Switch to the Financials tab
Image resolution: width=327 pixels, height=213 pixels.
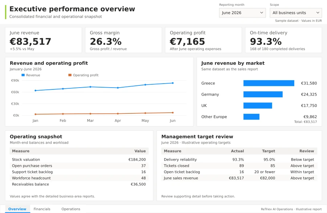42,209
